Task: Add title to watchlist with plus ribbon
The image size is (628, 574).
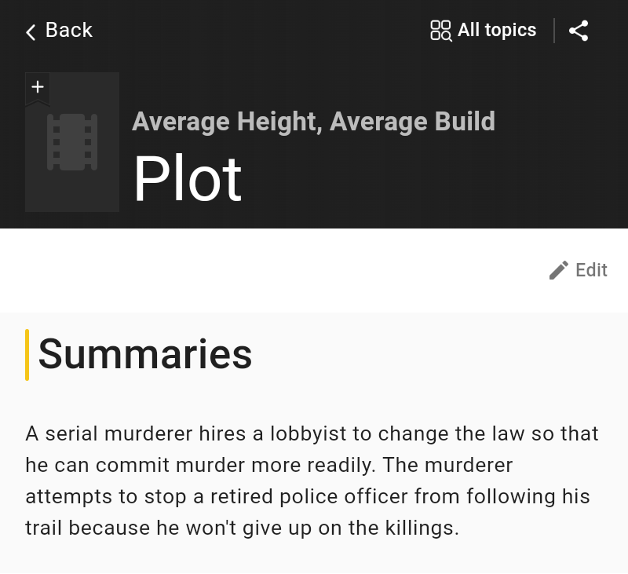Action: pyautogui.click(x=38, y=87)
